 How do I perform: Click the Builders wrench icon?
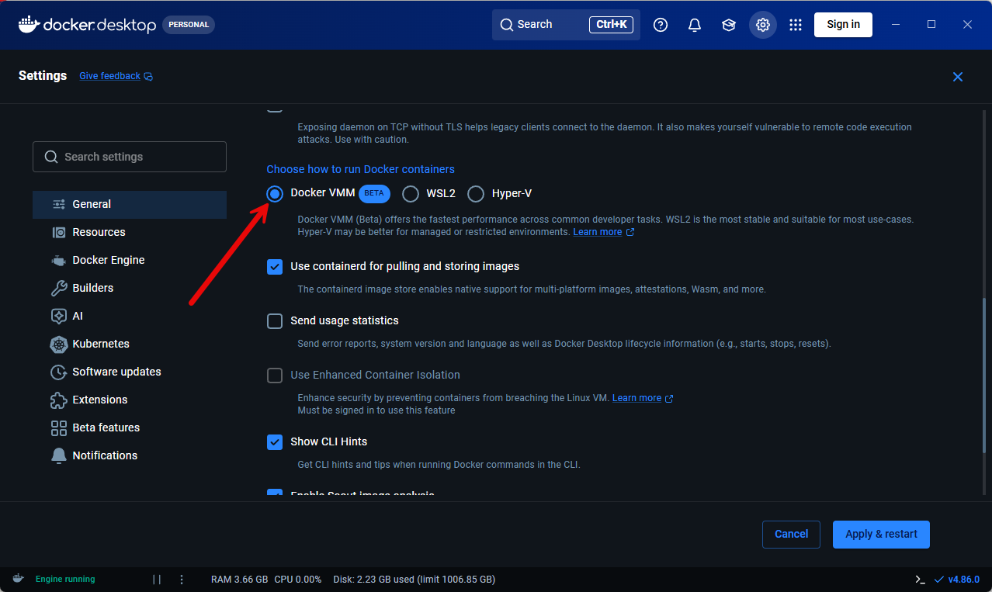point(59,288)
